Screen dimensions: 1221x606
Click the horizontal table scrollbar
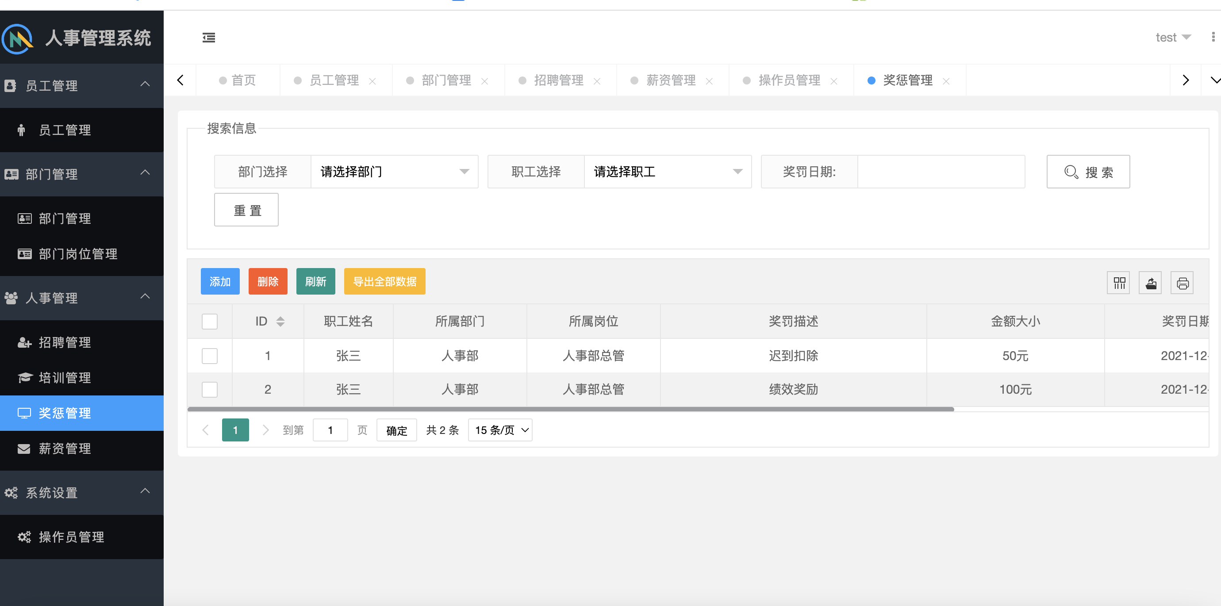[570, 409]
